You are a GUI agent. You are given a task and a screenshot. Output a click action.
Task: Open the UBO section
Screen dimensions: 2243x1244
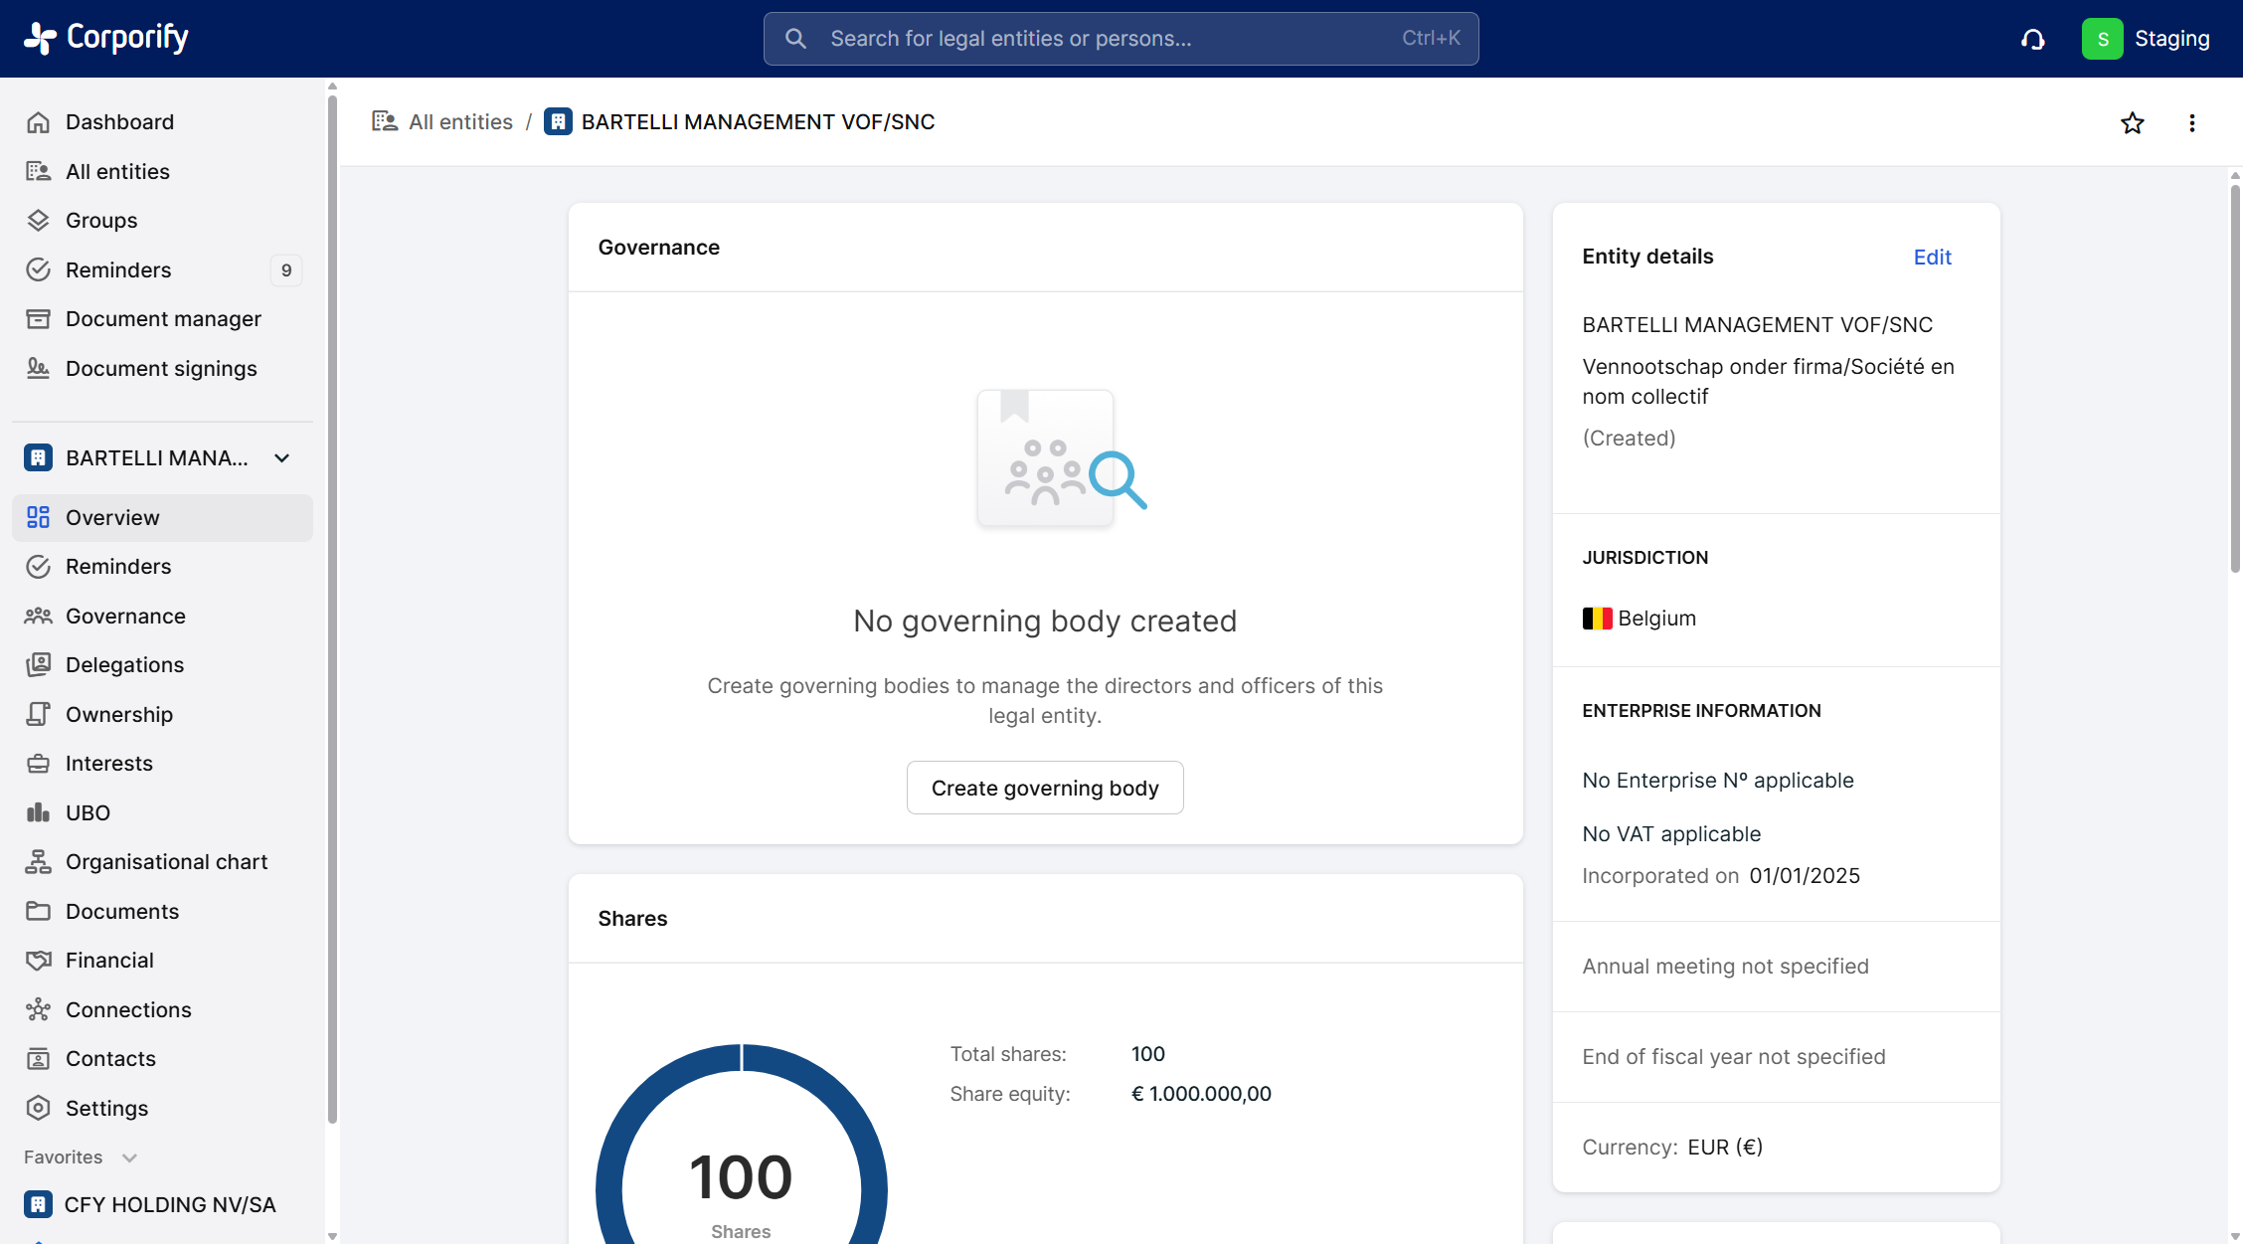[87, 813]
